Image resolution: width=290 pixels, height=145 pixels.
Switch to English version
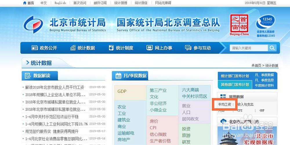tap(60, 3)
